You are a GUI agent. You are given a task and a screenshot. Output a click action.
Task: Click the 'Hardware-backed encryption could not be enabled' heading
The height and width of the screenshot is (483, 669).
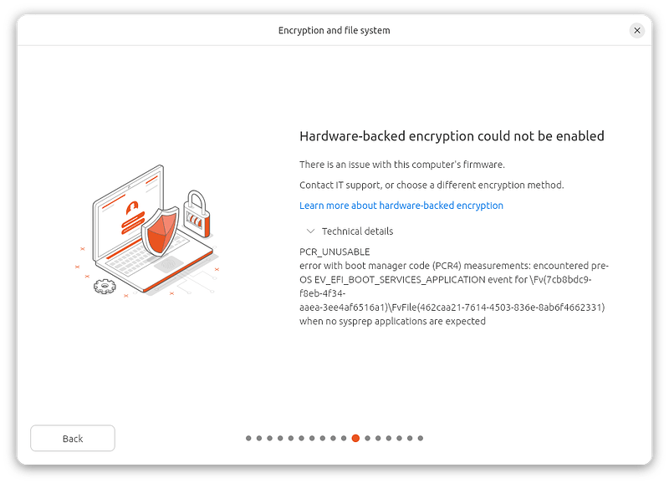click(x=452, y=136)
